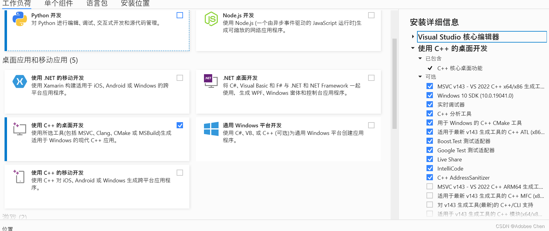The image size is (549, 231).
Task: Click the 桌面应用和移动应用 (5) section heading
Action: pos(40,60)
